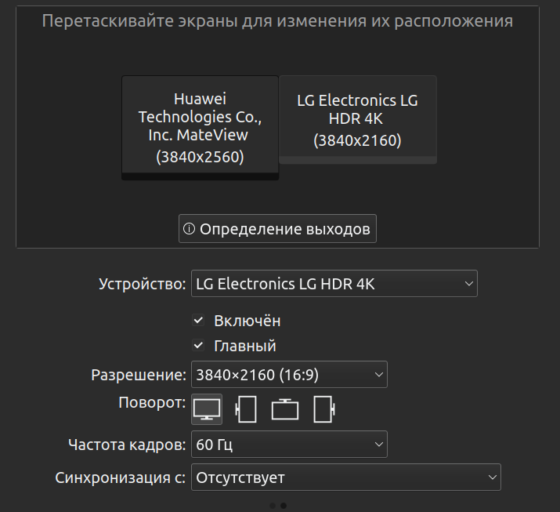Open the "Синхронизация с" dropdown
Screen dimensions: 560x512
point(345,477)
